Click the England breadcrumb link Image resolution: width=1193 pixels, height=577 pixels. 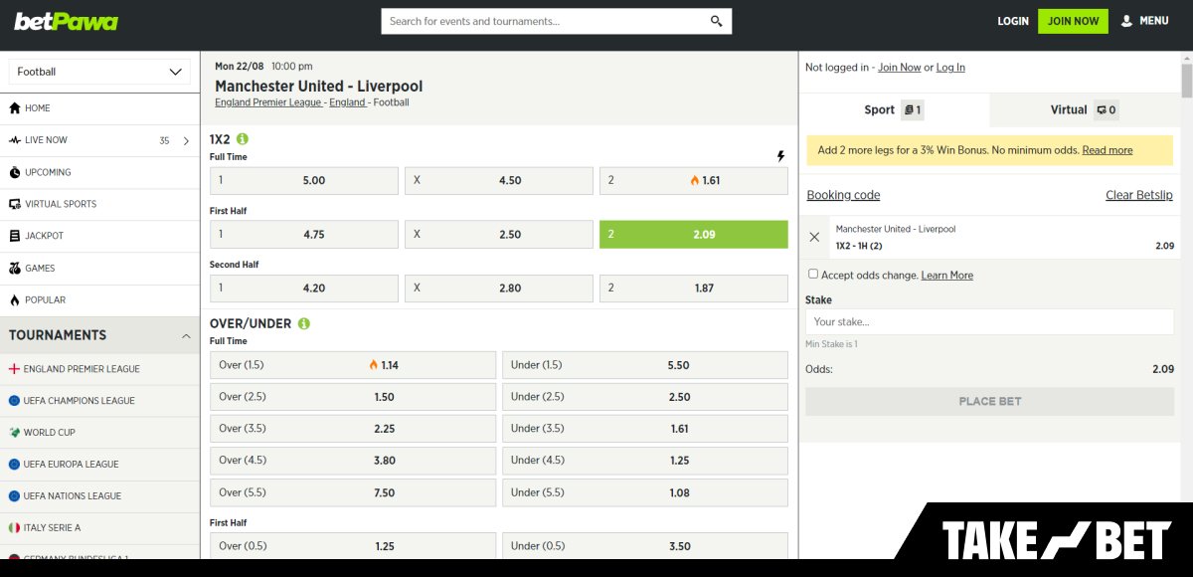coord(347,102)
